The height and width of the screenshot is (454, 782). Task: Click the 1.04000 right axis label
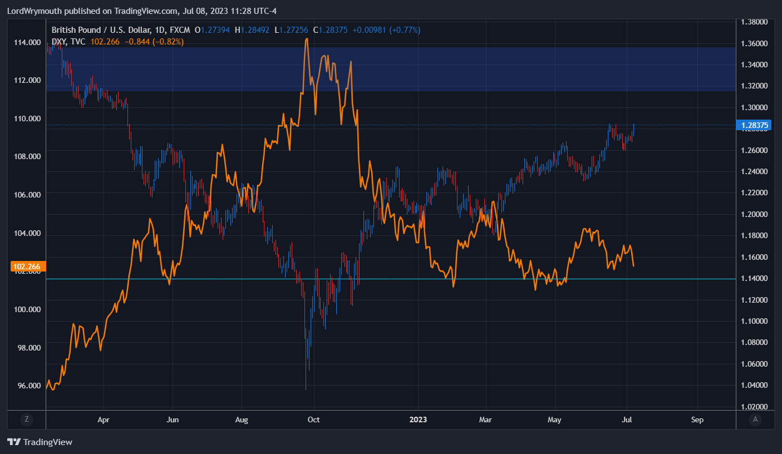(x=755, y=386)
